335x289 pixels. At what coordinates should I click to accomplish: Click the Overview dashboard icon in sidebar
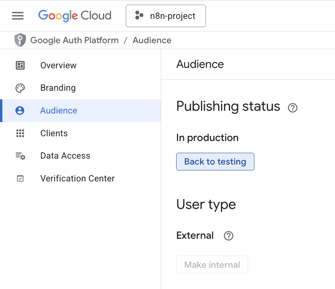click(x=20, y=66)
